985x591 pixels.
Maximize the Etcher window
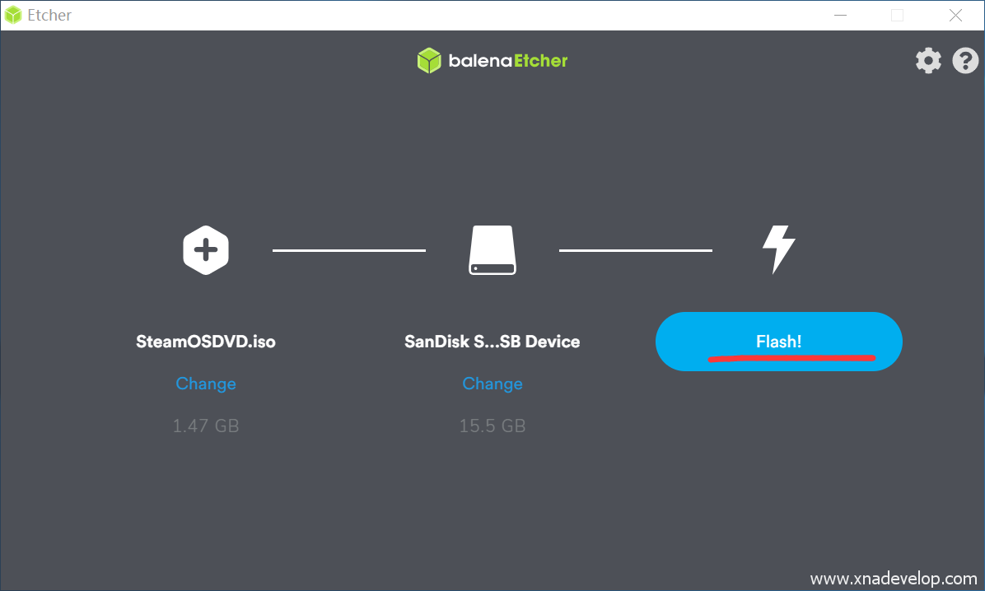(898, 15)
